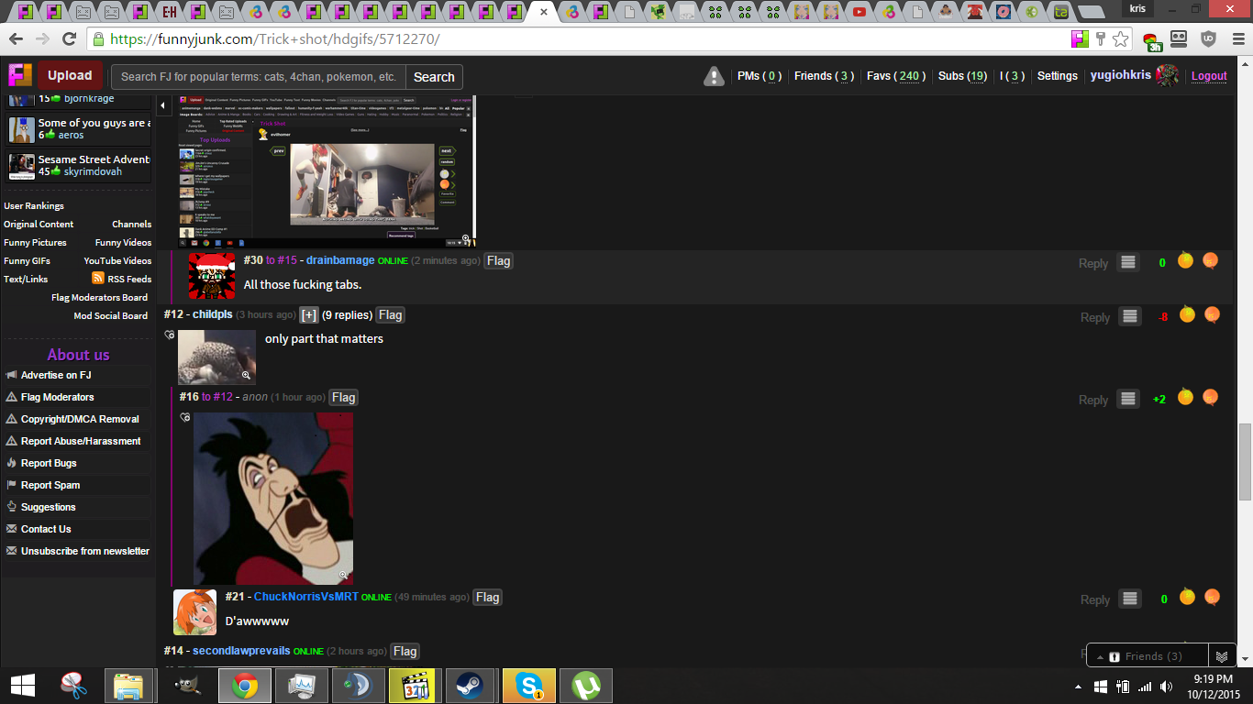Image resolution: width=1253 pixels, height=704 pixels.
Task: Open Settings in the top navigation
Action: (1057, 76)
